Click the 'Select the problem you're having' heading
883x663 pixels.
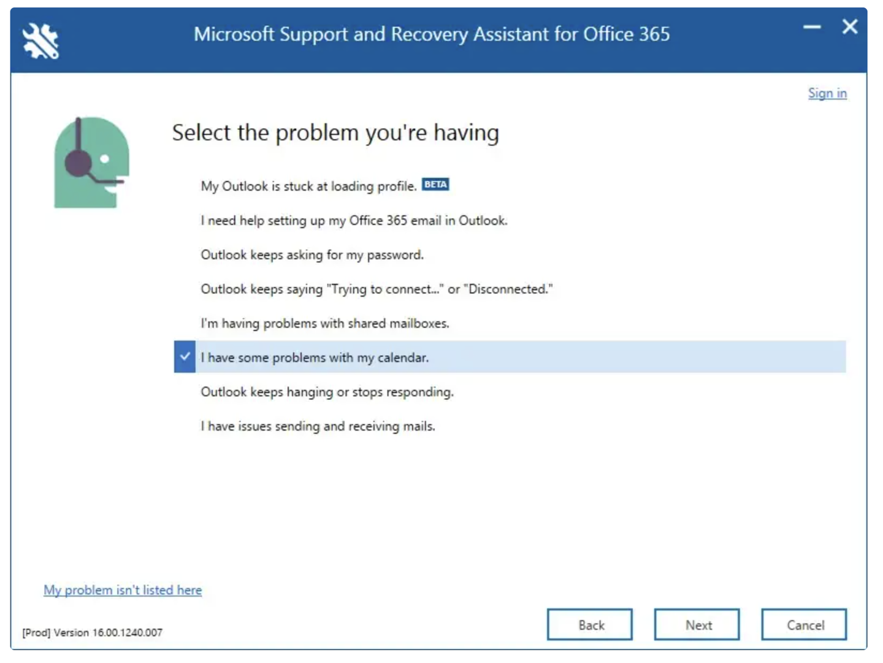(x=335, y=133)
